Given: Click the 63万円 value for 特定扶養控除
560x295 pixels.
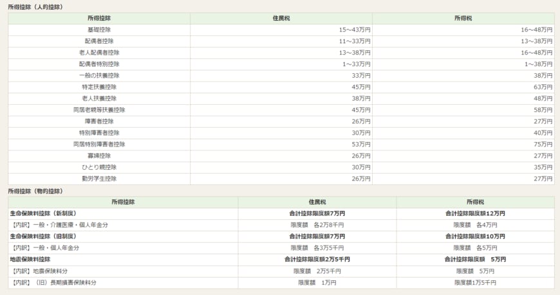Looking at the screenshot, I should pyautogui.click(x=543, y=87).
